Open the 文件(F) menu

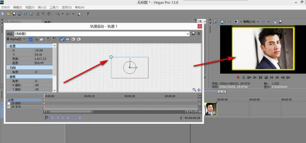point(5,7)
